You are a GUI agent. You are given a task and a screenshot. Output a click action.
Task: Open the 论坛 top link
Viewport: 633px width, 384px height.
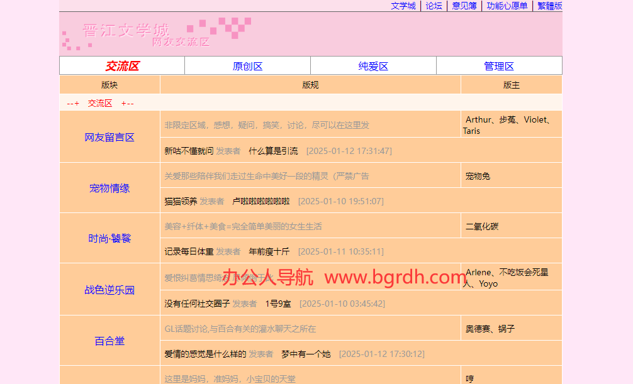[434, 6]
